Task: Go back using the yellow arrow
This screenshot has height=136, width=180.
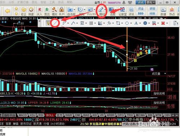Action: (x=8, y=11)
